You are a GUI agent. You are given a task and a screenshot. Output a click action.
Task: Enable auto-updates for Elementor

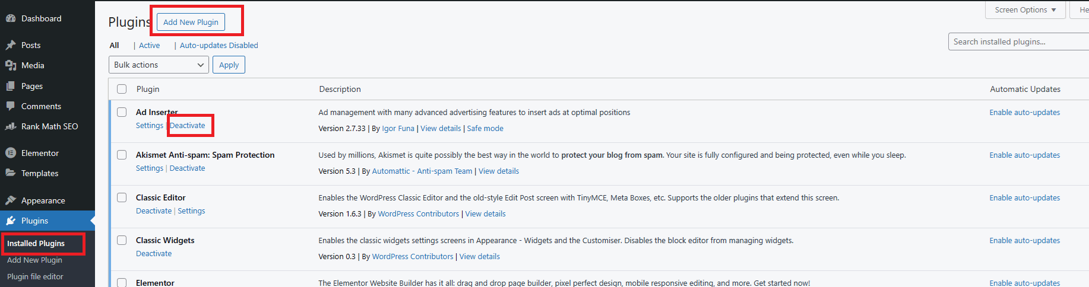[x=1024, y=283]
